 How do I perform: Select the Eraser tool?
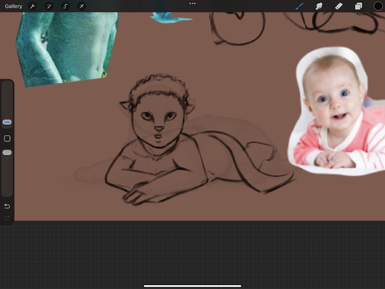tap(339, 6)
